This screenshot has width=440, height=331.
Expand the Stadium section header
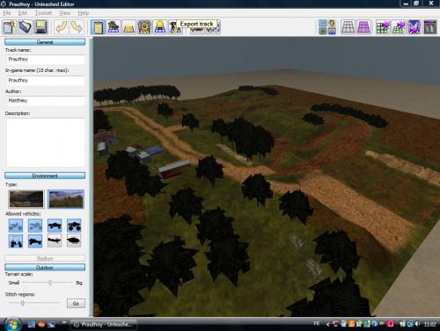click(45, 258)
